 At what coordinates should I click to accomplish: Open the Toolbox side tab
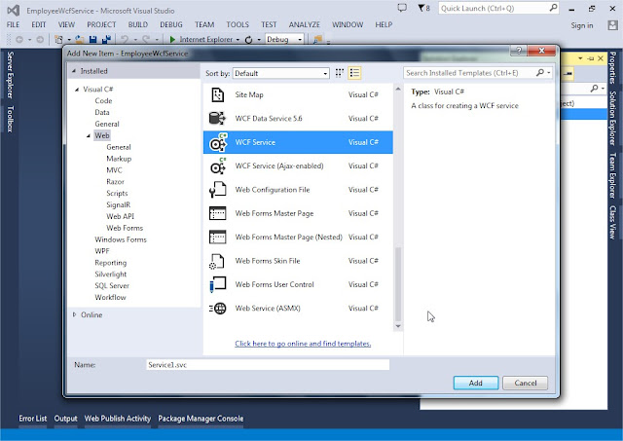pos(10,119)
